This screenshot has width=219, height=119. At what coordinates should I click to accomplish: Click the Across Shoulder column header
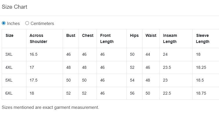(x=38, y=38)
